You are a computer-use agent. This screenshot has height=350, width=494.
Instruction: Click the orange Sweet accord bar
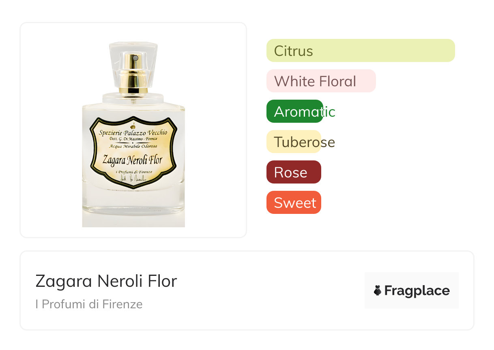pyautogui.click(x=294, y=203)
